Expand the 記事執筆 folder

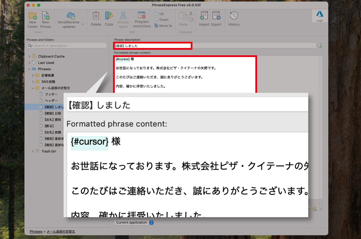click(x=33, y=75)
